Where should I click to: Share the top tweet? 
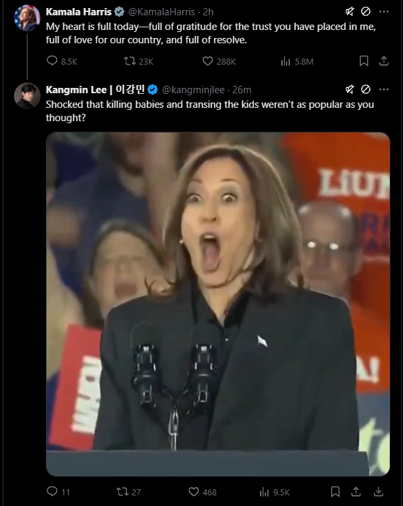click(384, 61)
